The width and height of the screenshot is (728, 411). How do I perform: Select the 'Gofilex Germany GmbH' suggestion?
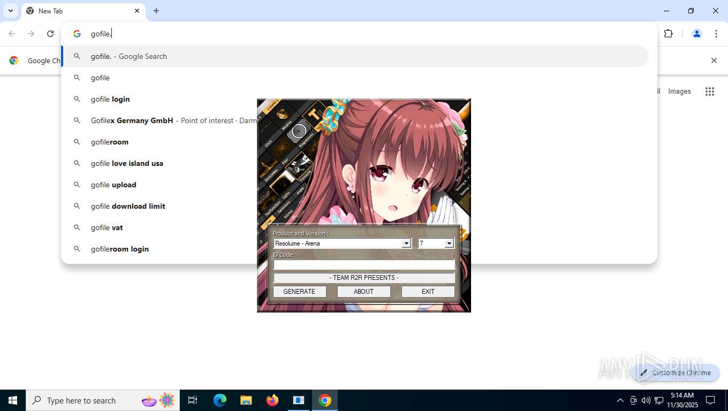(355, 120)
